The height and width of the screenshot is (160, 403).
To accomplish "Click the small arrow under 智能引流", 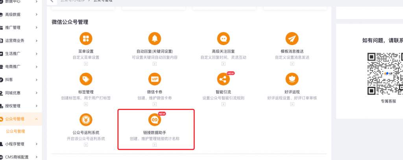I will tap(224, 104).
